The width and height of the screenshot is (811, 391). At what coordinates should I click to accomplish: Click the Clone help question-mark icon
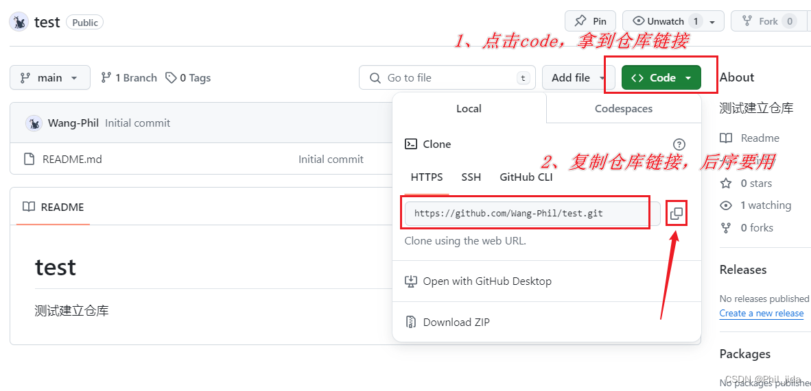679,144
